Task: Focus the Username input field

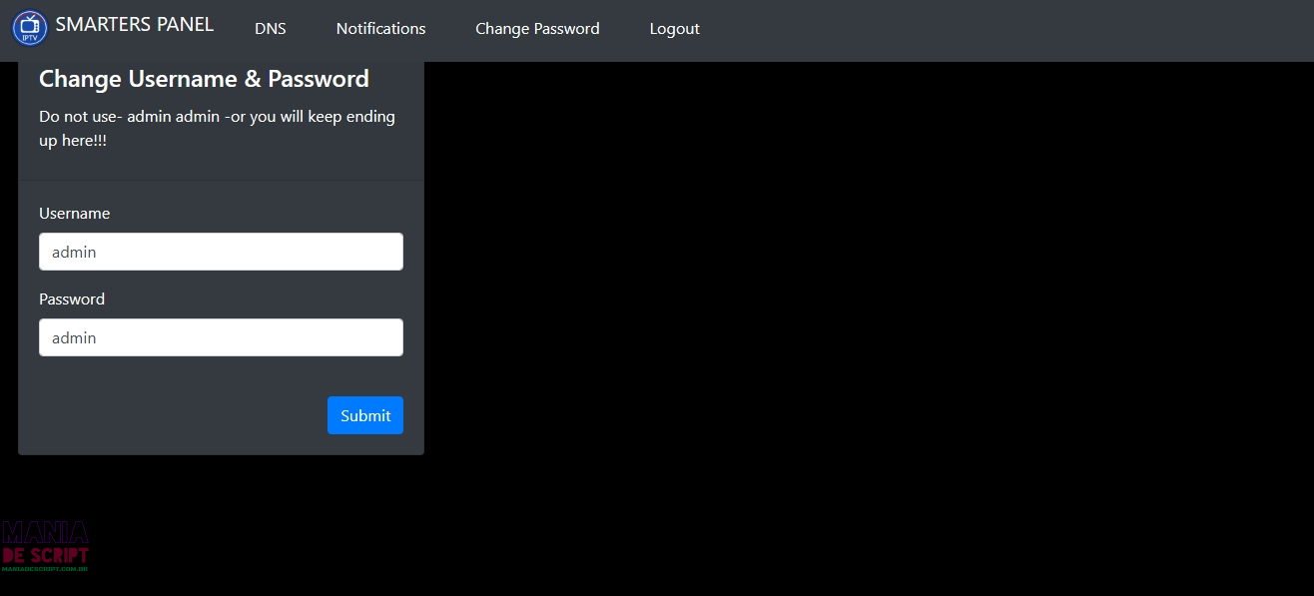Action: (x=221, y=252)
